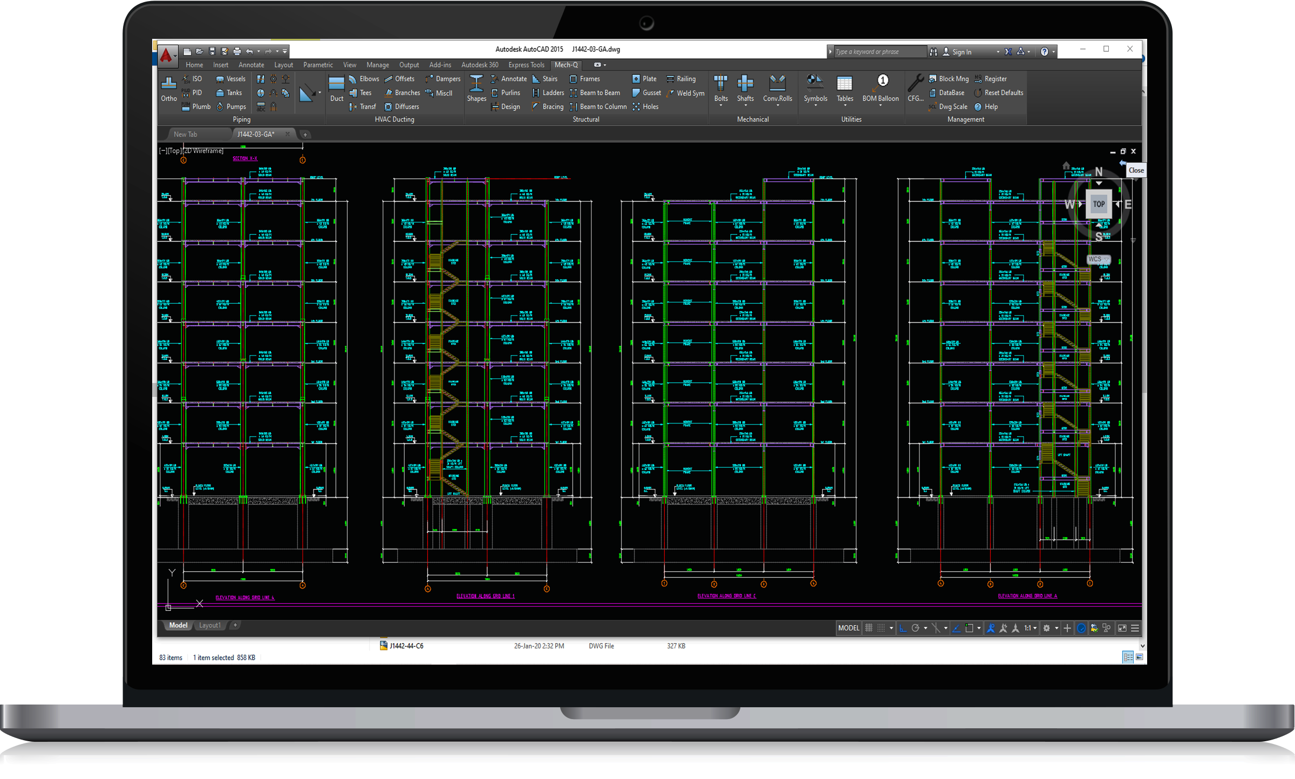1295x779 pixels.
Task: Expand the workspace switching gear dropdown
Action: coord(1057,628)
